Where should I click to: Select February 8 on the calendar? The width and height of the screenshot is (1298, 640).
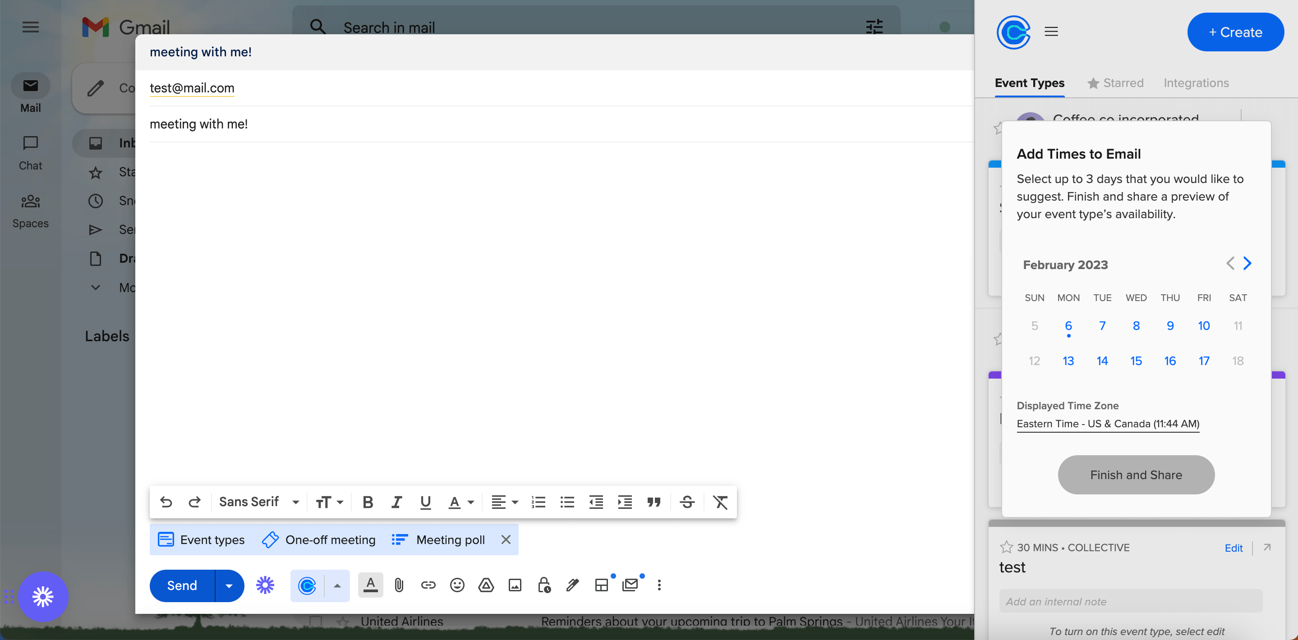tap(1136, 326)
